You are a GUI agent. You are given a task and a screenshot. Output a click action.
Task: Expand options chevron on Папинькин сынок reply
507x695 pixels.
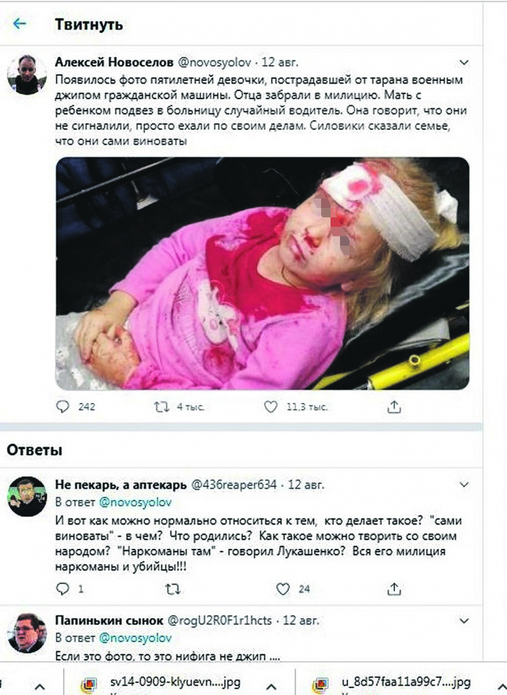coord(464,620)
